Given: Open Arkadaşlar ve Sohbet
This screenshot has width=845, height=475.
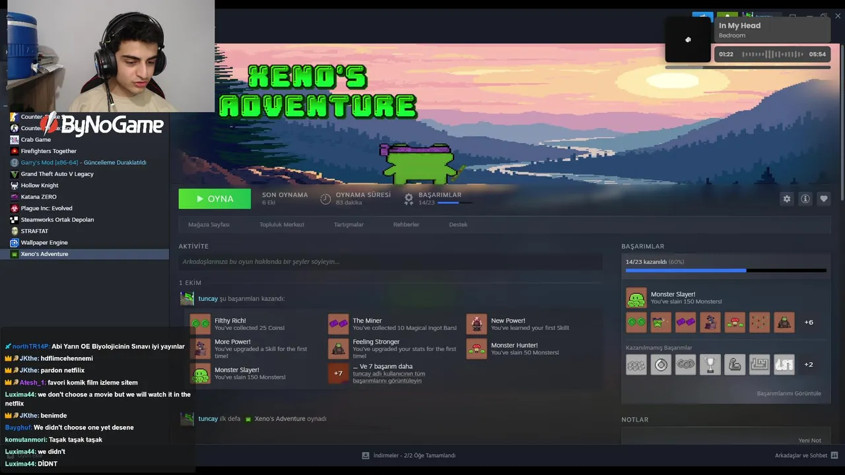Looking at the screenshot, I should [801, 455].
